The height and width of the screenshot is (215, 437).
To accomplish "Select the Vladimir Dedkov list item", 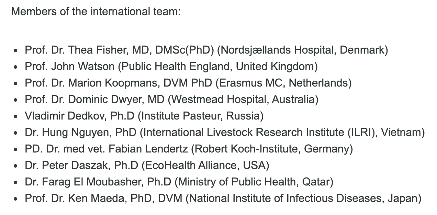I will point(144,116).
